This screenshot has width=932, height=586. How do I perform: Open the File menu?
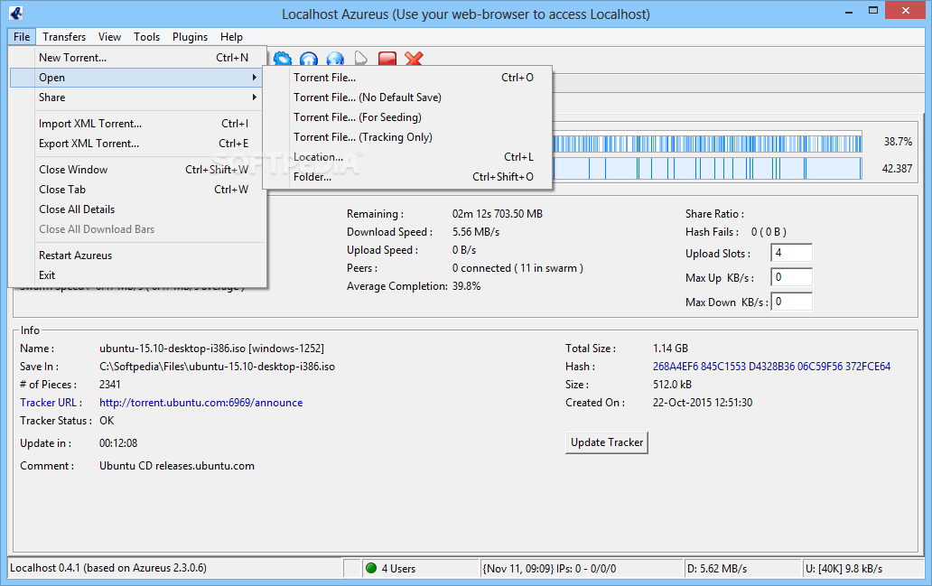click(22, 37)
